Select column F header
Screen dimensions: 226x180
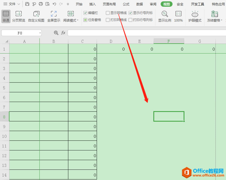pyautogui.click(x=169, y=41)
